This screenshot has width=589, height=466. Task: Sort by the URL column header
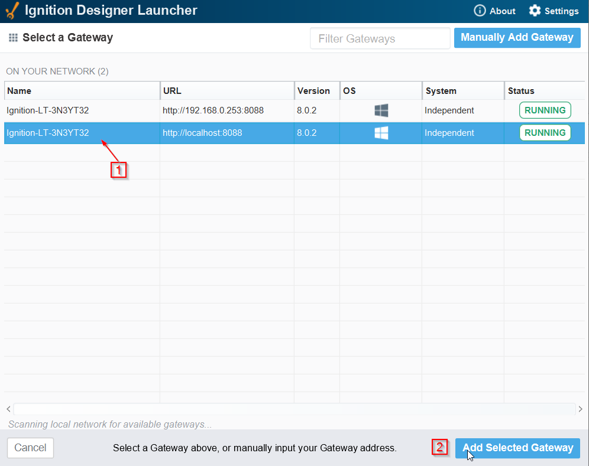click(227, 91)
